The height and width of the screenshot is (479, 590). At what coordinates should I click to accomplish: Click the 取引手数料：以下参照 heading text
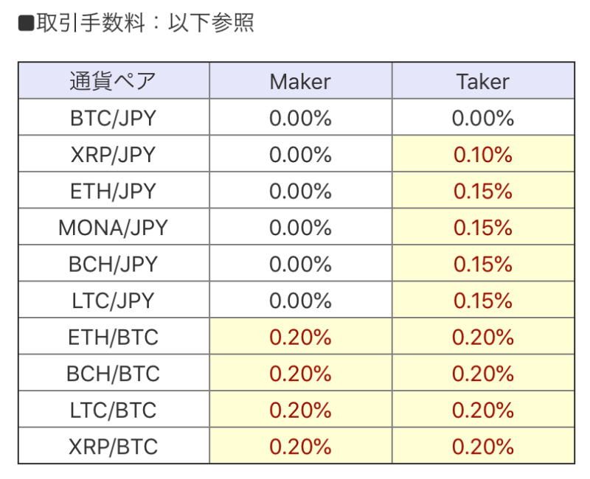(136, 24)
